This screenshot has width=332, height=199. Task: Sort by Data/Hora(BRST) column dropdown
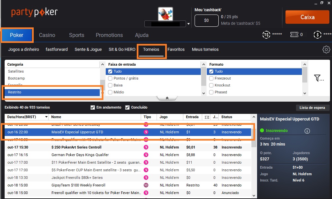(x=46, y=117)
